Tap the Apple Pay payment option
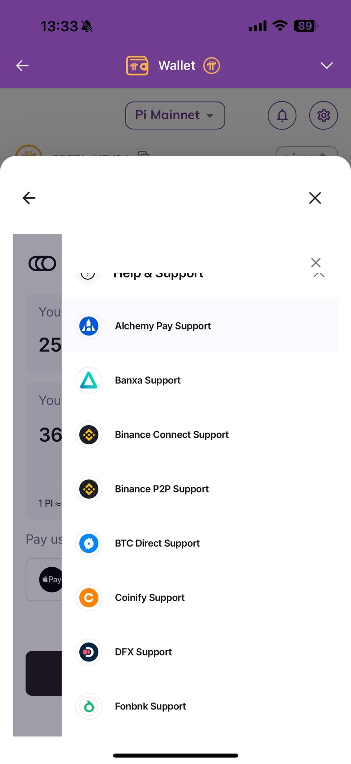Image resolution: width=351 pixels, height=764 pixels. click(51, 579)
